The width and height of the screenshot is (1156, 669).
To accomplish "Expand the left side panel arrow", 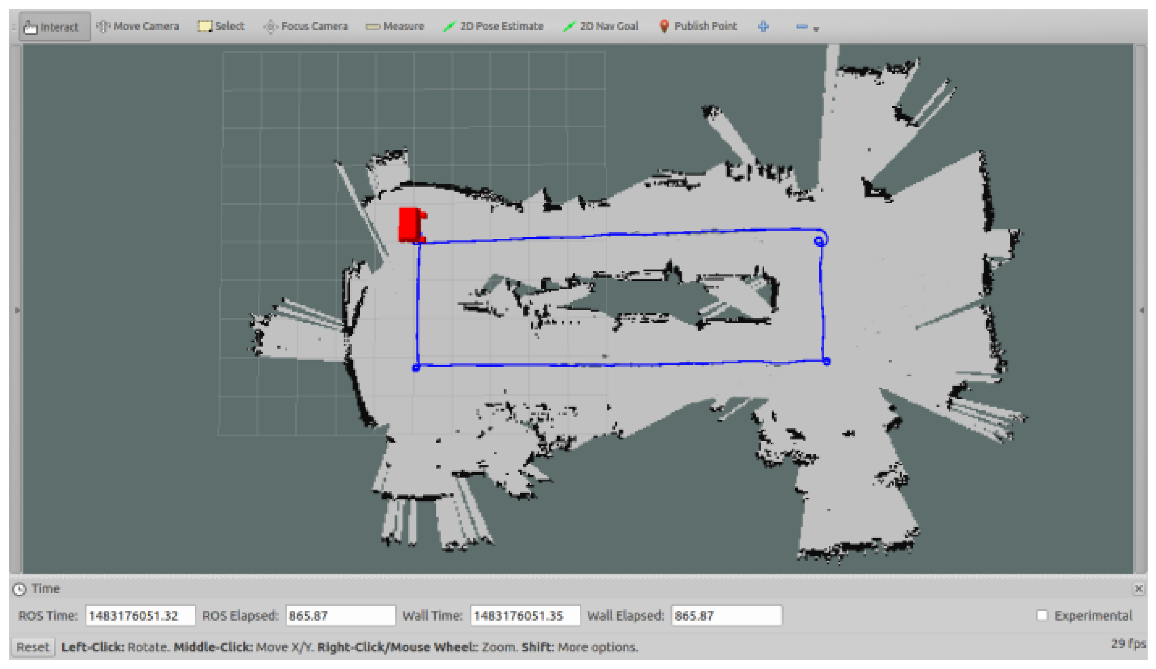I will (17, 310).
